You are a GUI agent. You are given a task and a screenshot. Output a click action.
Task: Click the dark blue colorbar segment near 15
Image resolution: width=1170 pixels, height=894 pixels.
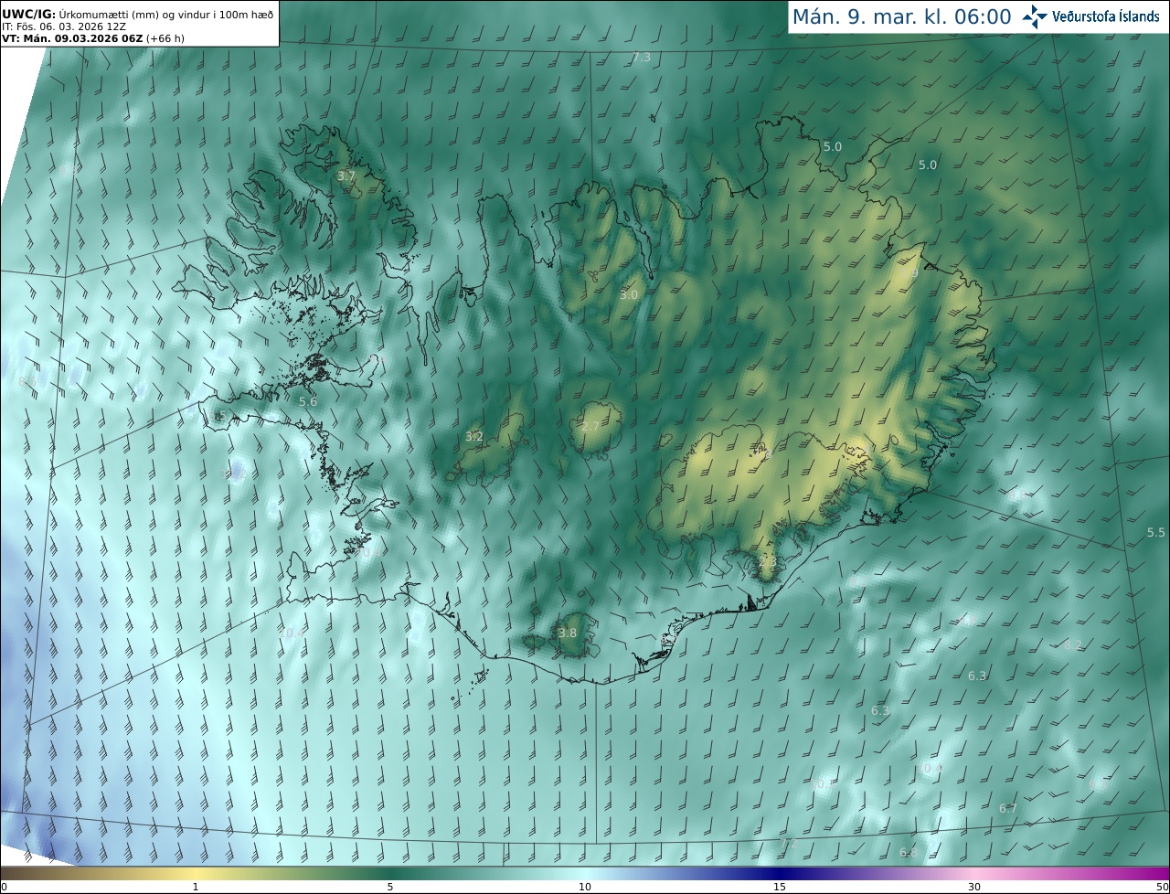(x=780, y=873)
